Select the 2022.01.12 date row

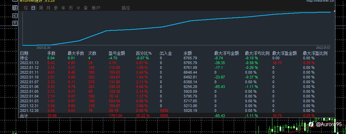pos(29,68)
